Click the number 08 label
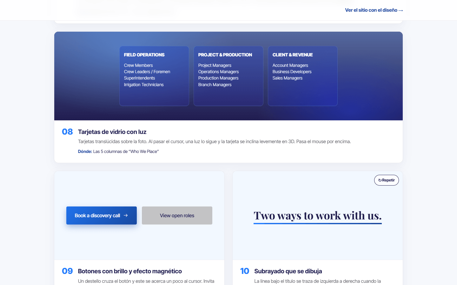The height and width of the screenshot is (285, 457). tap(67, 132)
